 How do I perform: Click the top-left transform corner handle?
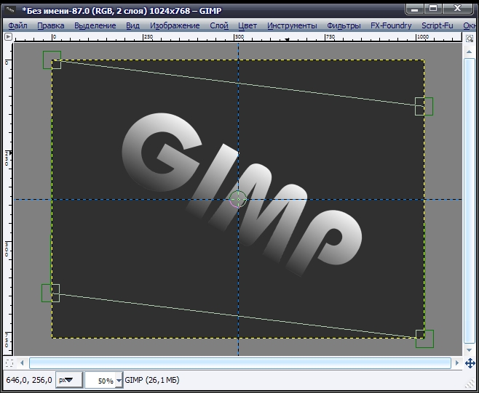pyautogui.click(x=52, y=60)
